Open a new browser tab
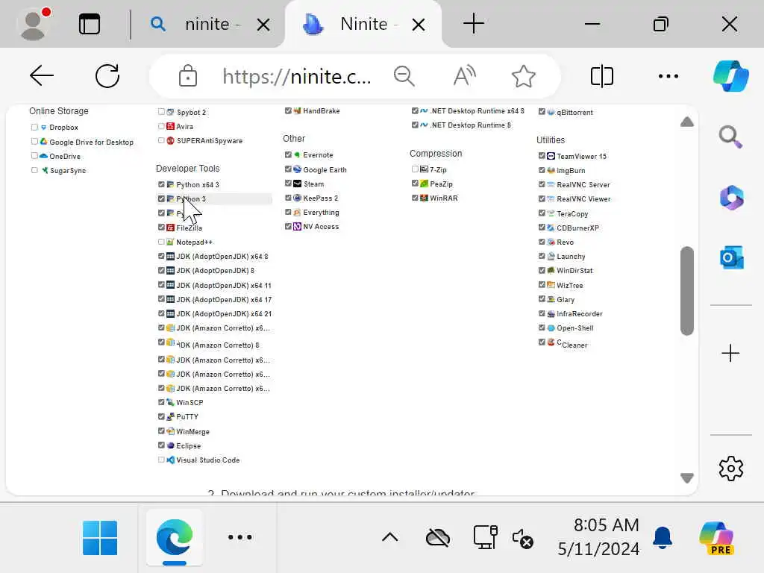764x573 pixels. (473, 24)
